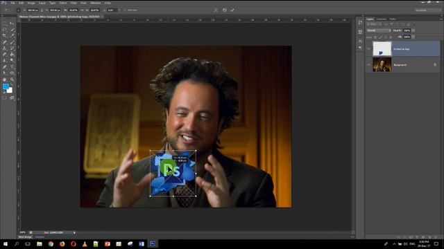
Task: Toggle warp mode in the options bar
Action: coord(216,10)
